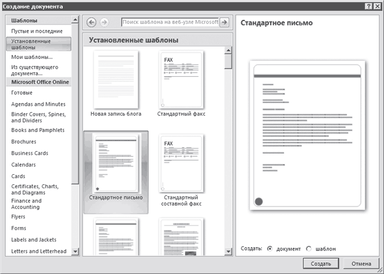Click the template gallery scroll down arrow

coord(228,252)
